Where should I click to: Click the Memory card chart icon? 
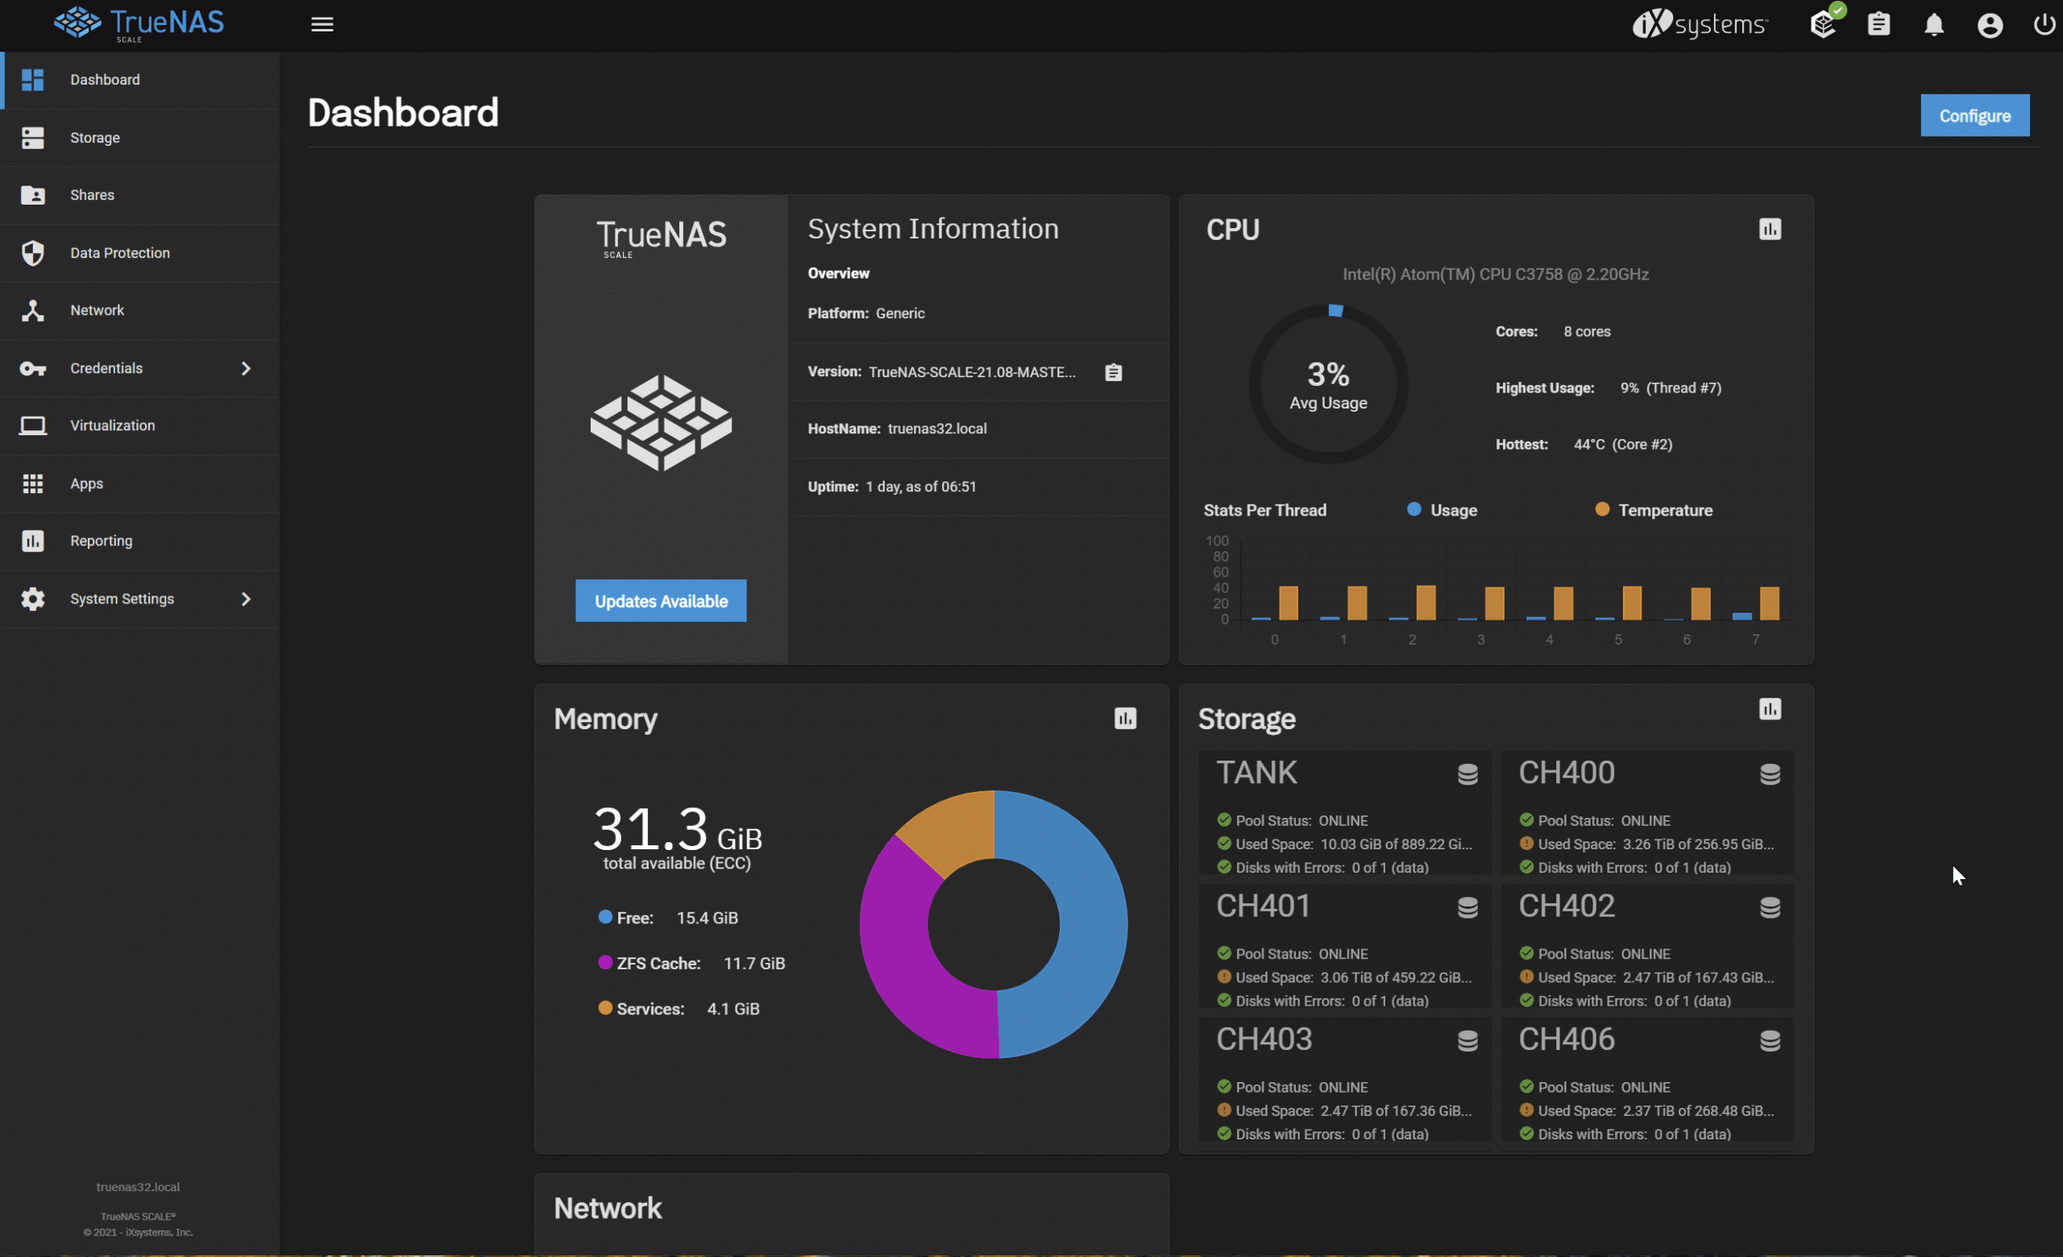pyautogui.click(x=1126, y=718)
